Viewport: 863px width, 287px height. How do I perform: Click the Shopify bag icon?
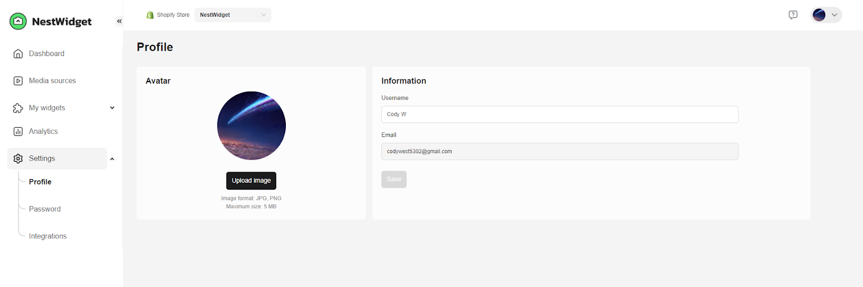coord(150,15)
